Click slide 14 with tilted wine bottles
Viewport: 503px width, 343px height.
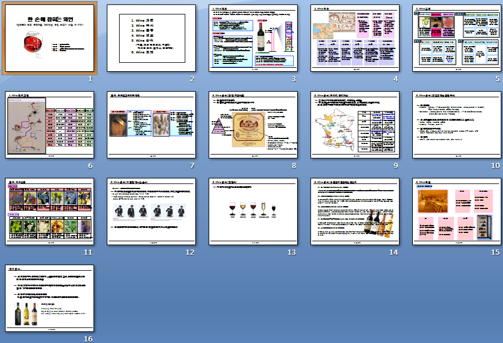(355, 212)
